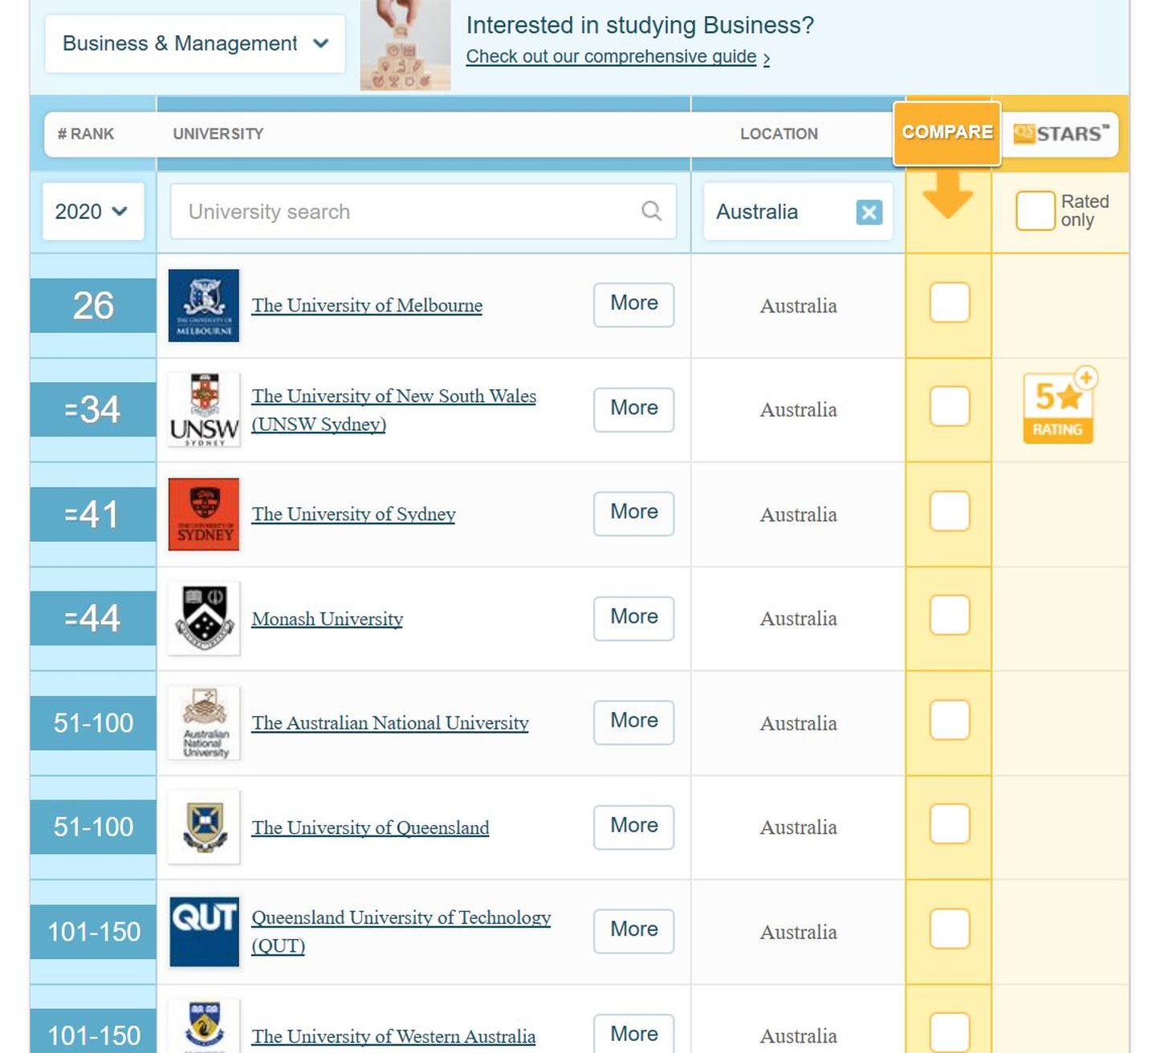The width and height of the screenshot is (1156, 1053).
Task: Open The University of Sydney link
Action: point(353,514)
